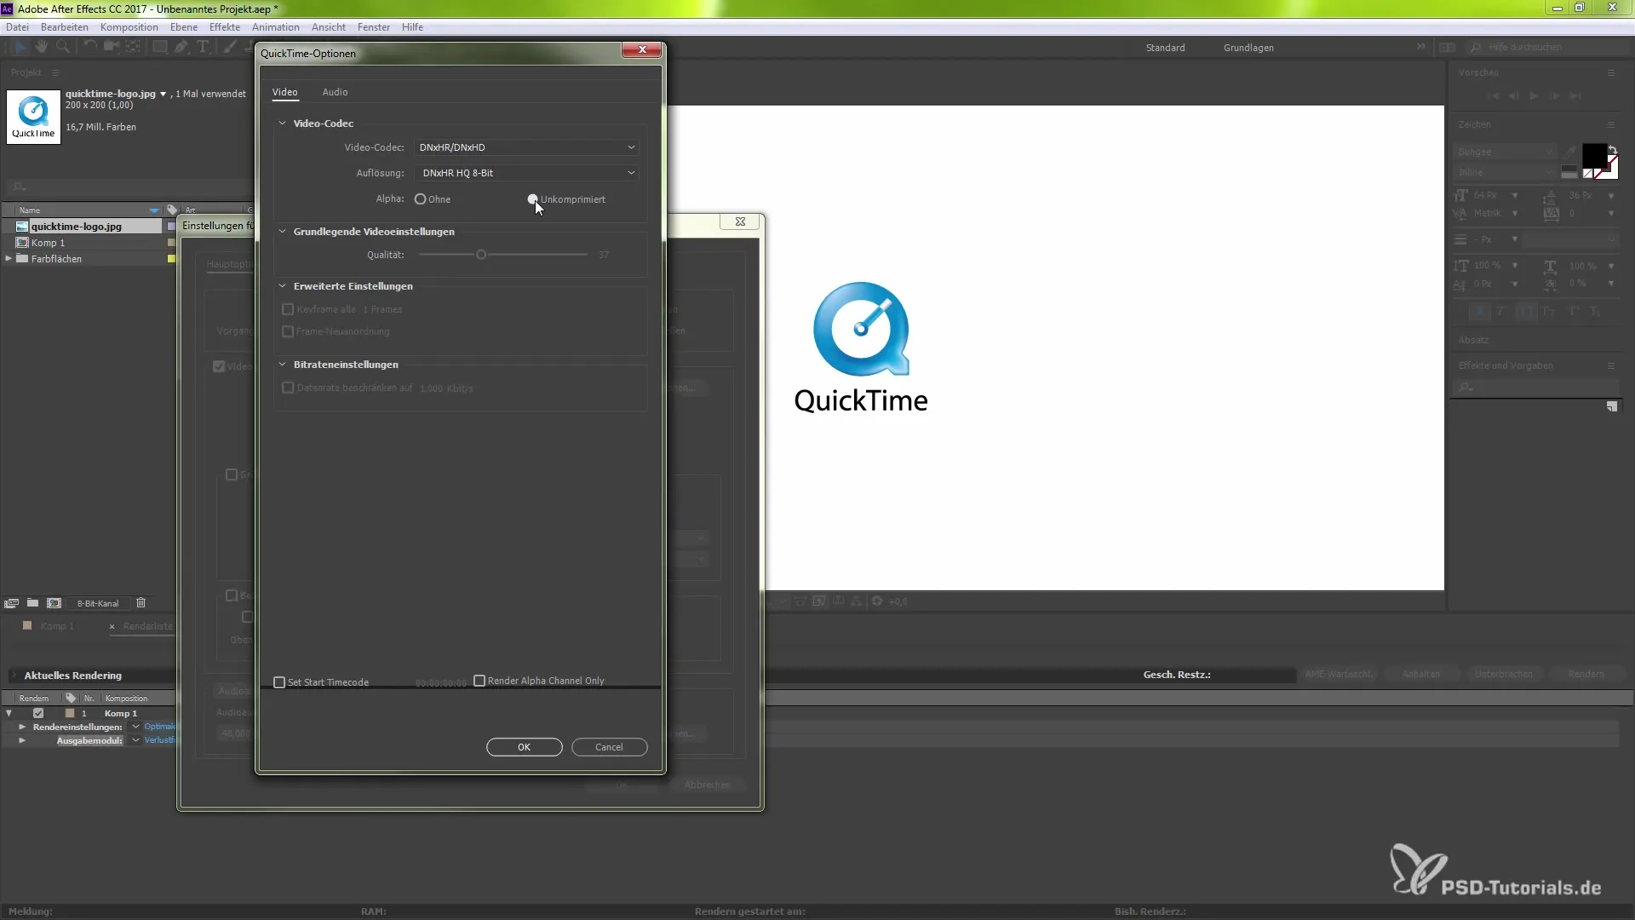
Task: Select the Grundlagen workspace
Action: (x=1248, y=48)
